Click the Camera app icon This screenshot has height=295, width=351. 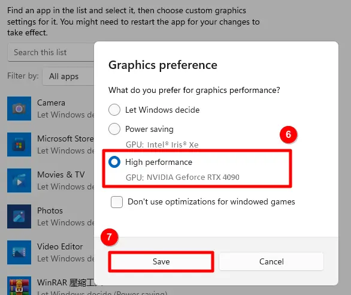point(19,109)
